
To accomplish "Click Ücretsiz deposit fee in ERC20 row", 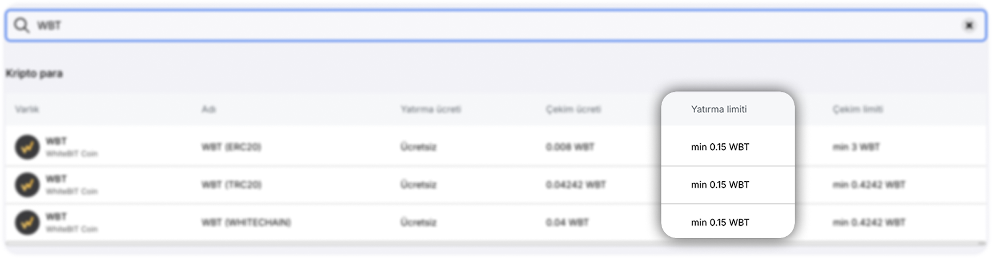I will pos(418,147).
